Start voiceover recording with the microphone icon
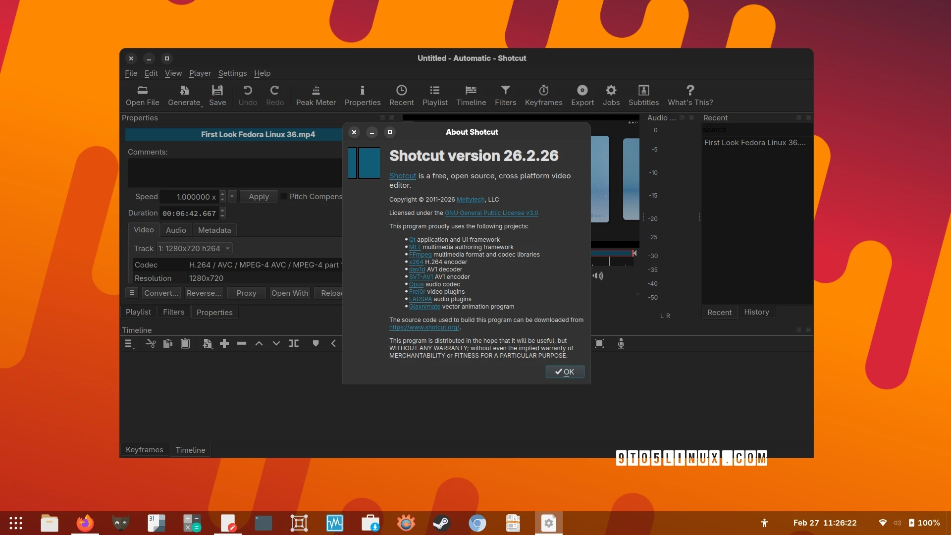Image resolution: width=951 pixels, height=535 pixels. pos(621,343)
